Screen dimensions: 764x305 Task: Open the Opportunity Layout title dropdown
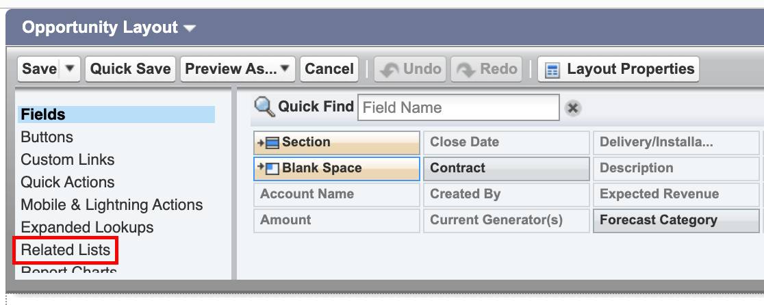pos(190,28)
